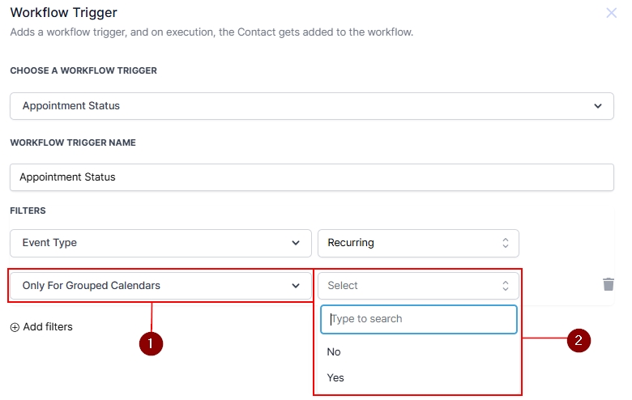Viewport: 632px width, 400px height.
Task: Click the plus icon beside Add filters
Action: [15, 327]
